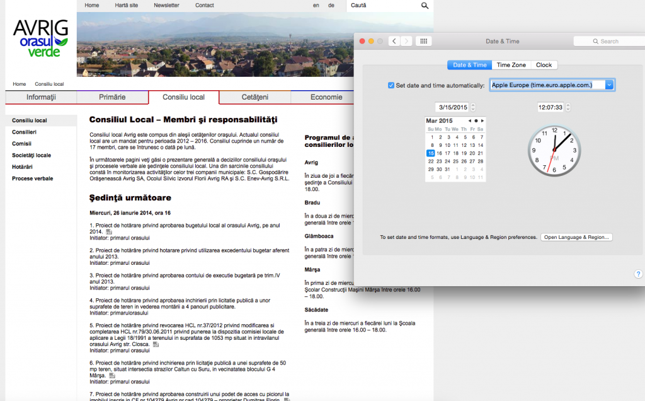Open the Informaţii menu tab

pyautogui.click(x=41, y=97)
